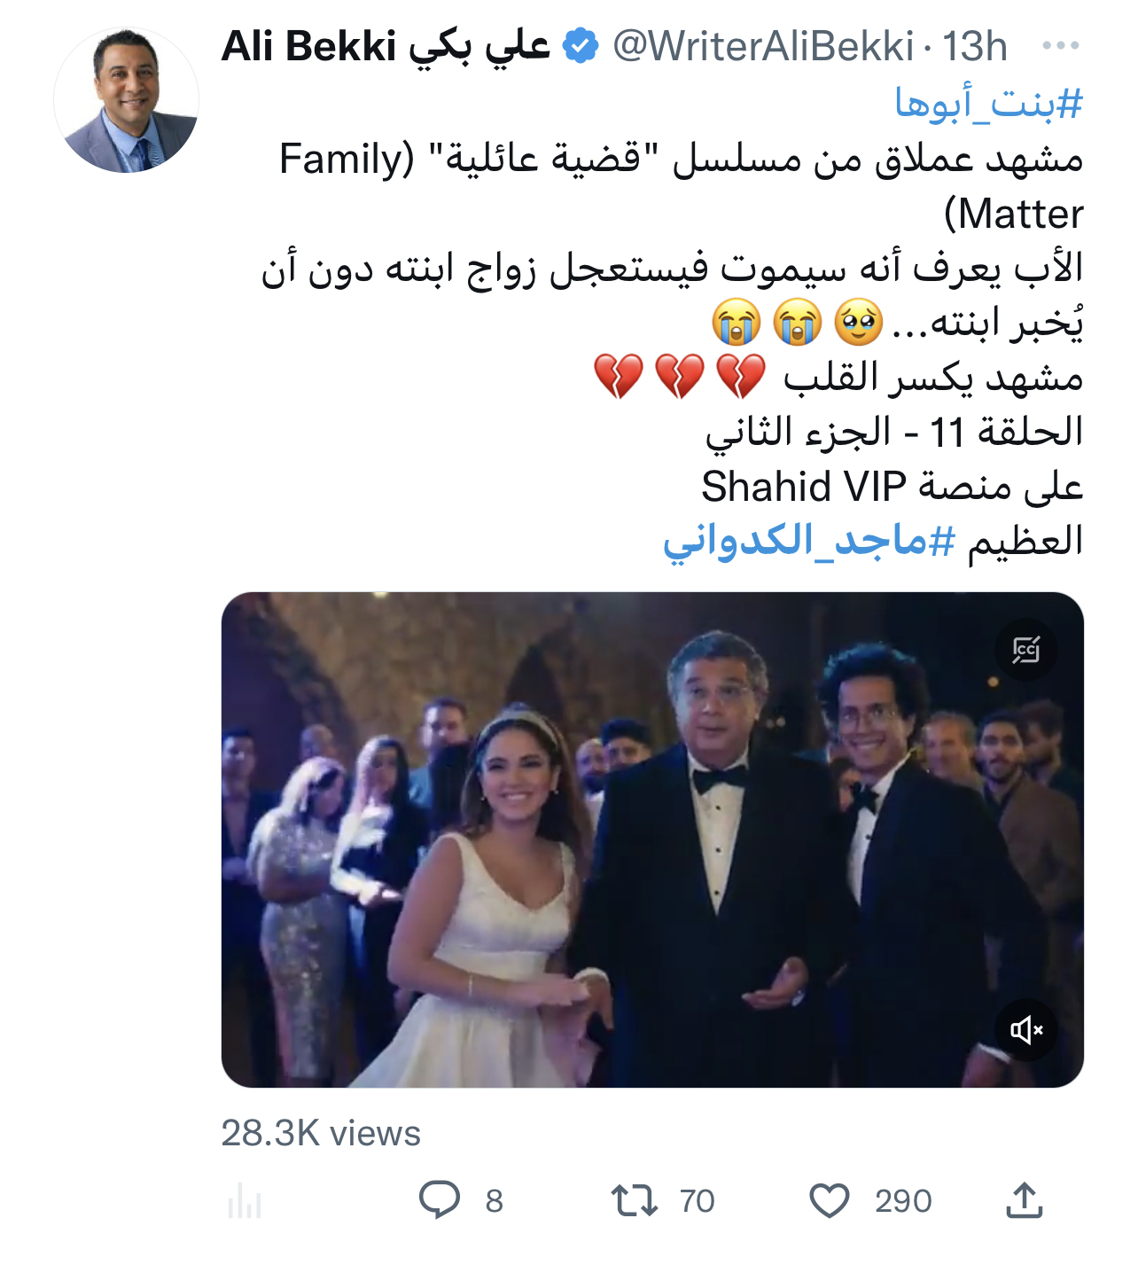Image resolution: width=1138 pixels, height=1265 pixels.
Task: Click the 70 retweets count
Action: tap(697, 1201)
